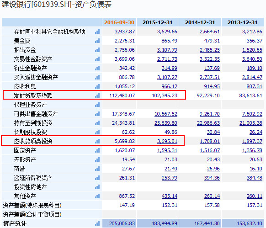Click the 资产总计 row label
Screen dimensions: 266x228
click(x=15, y=223)
